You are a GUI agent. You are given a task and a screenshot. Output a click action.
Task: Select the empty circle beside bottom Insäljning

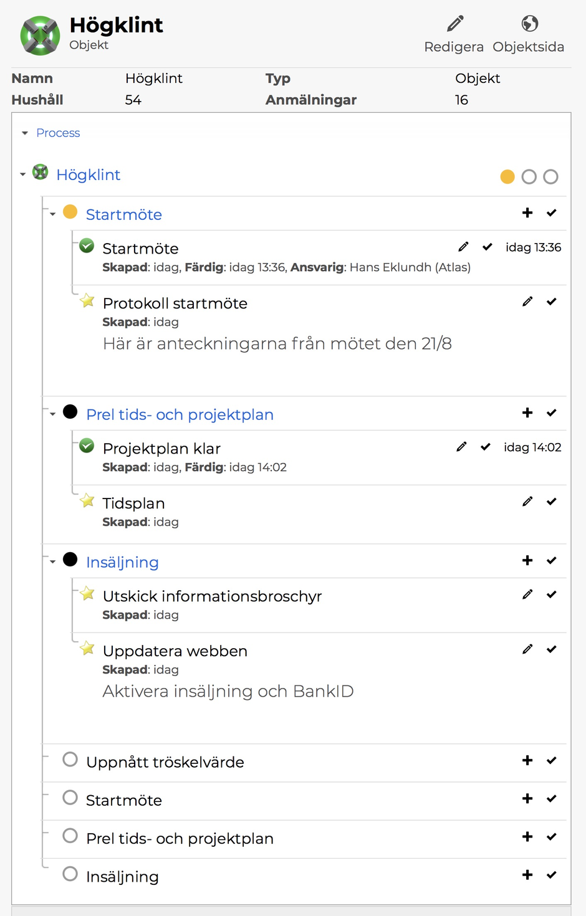point(70,874)
